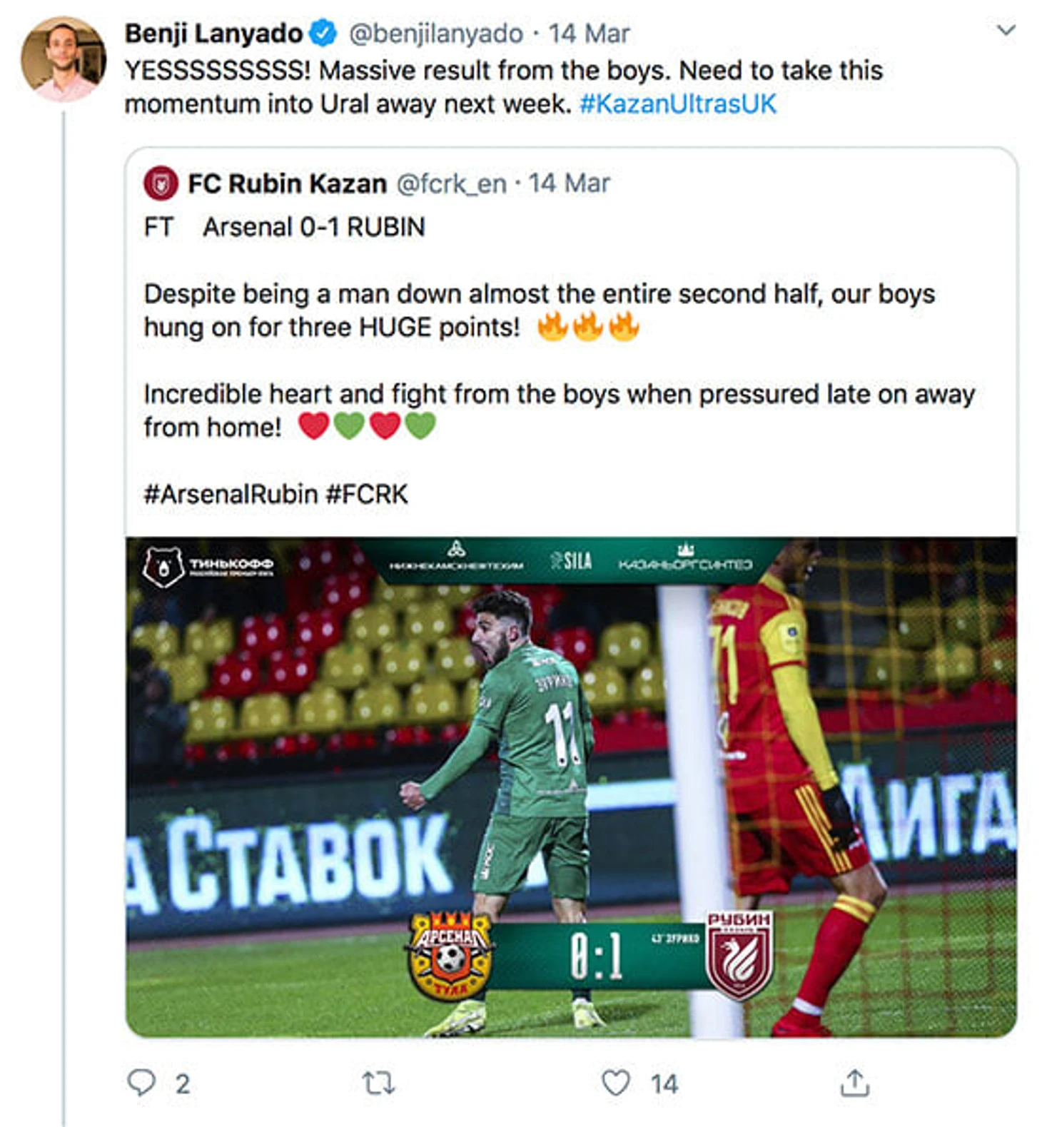The height and width of the screenshot is (1127, 1042).
Task: Click the Benji Lanyado display name
Action: (213, 34)
